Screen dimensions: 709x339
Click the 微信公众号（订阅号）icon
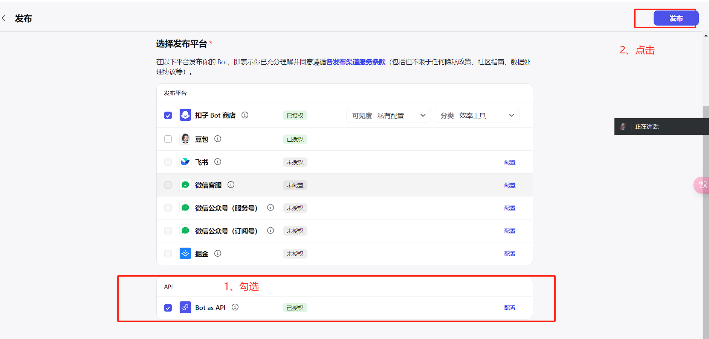185,230
